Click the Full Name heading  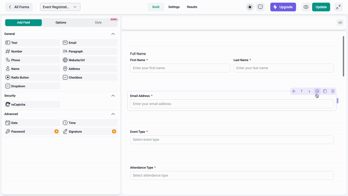pos(138,53)
